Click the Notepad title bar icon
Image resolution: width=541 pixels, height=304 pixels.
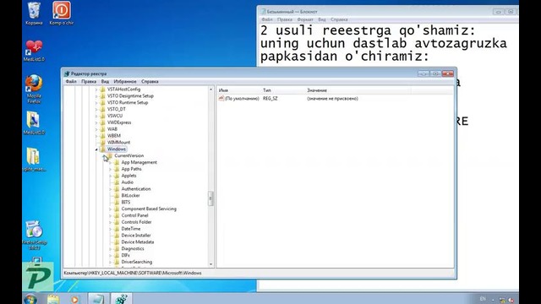[x=263, y=12]
